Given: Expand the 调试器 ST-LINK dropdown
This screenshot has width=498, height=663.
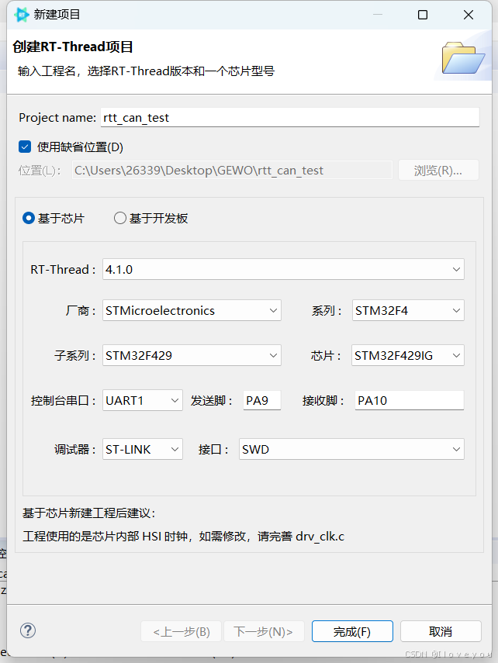Looking at the screenshot, I should 143,449.
